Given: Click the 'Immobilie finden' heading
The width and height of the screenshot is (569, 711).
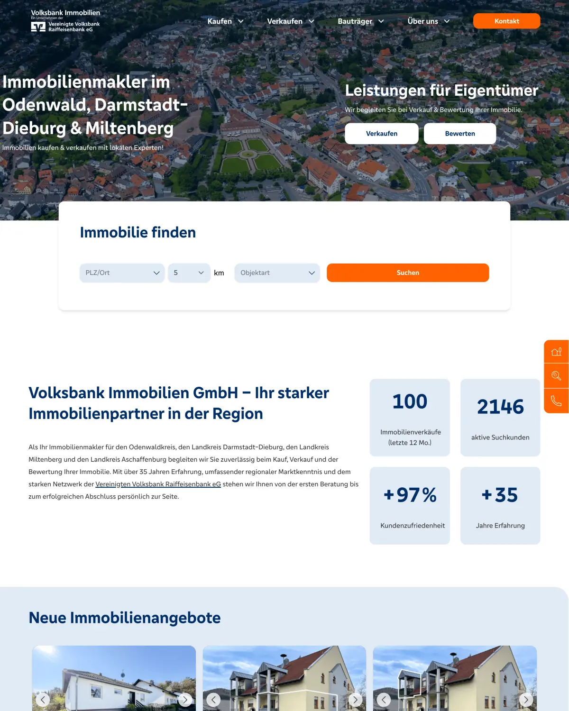Looking at the screenshot, I should tap(138, 232).
